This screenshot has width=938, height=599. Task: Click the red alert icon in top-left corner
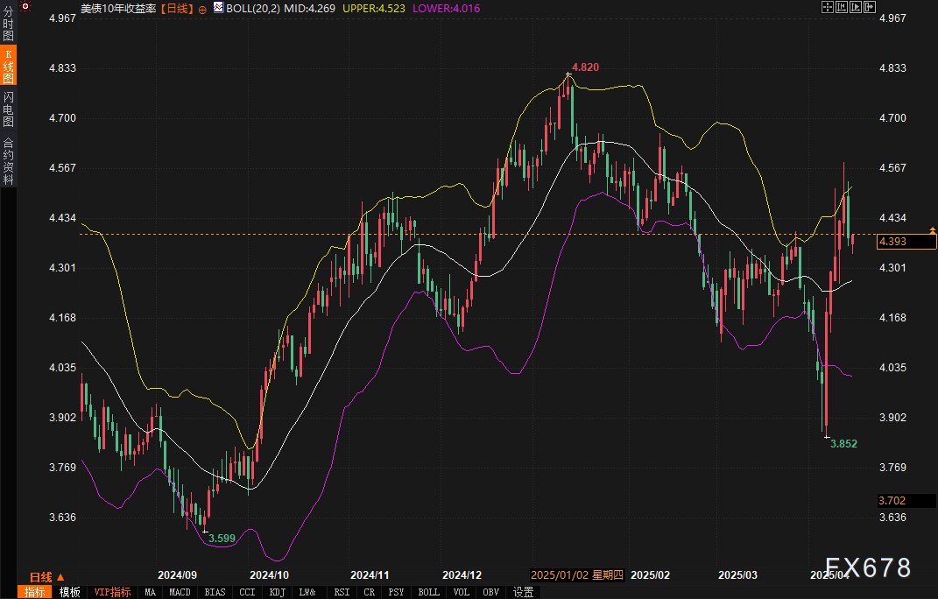[25, 7]
